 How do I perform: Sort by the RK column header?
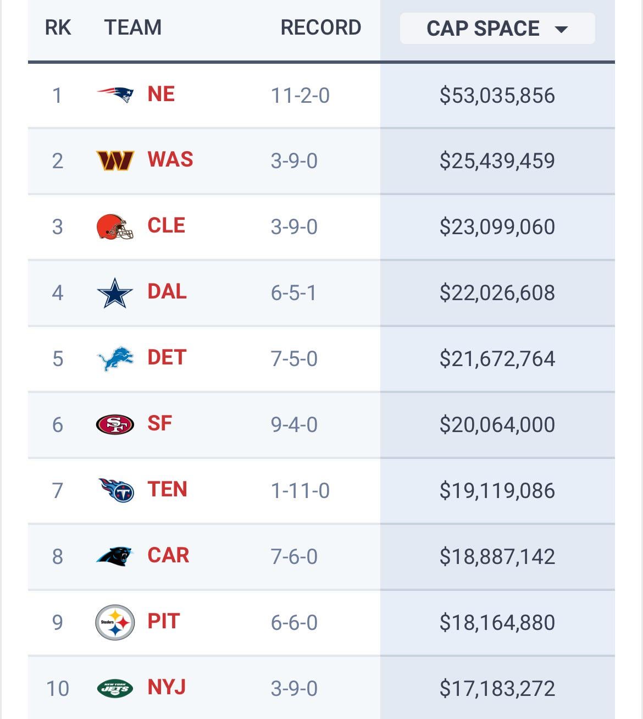[58, 27]
